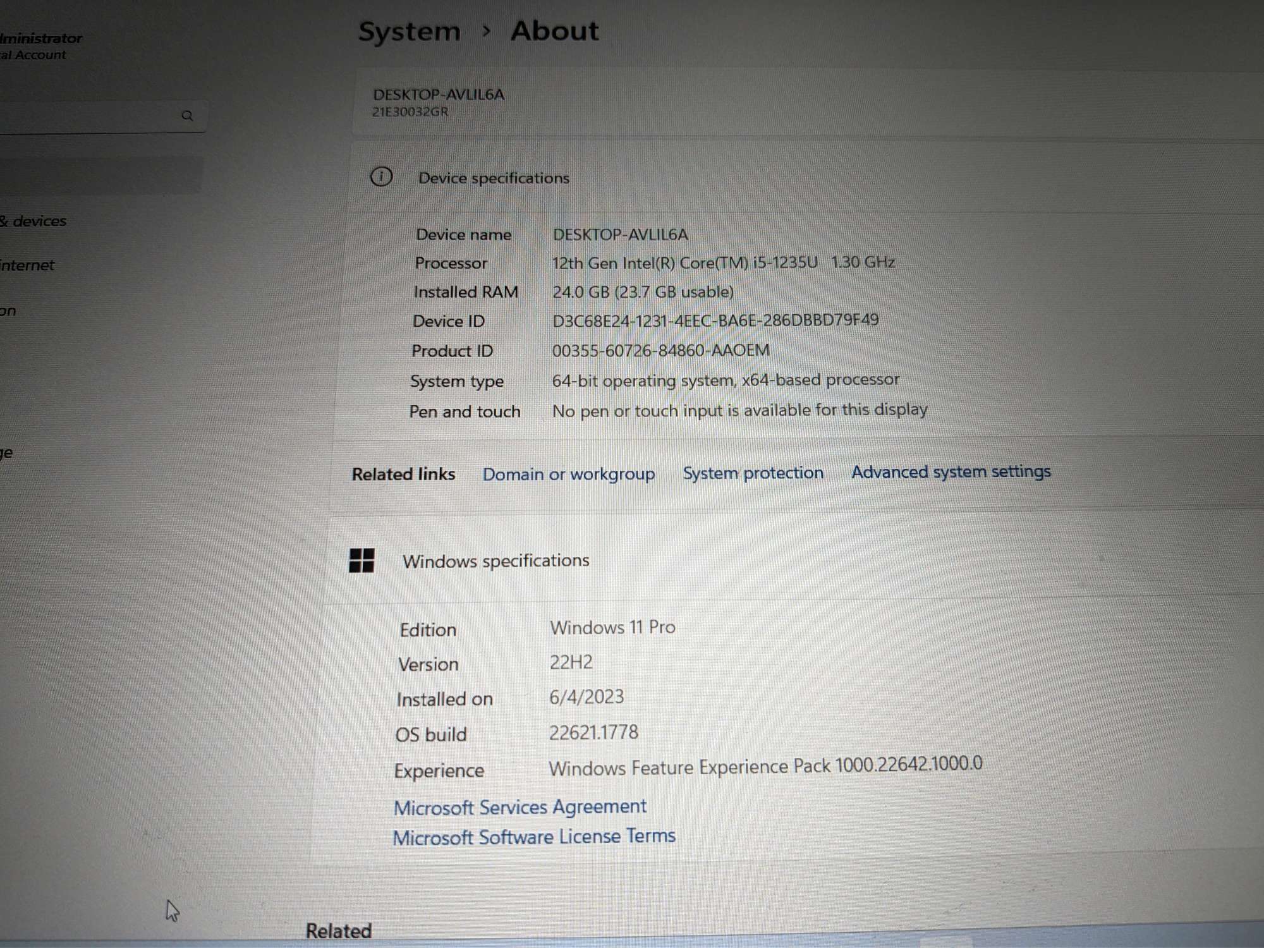The image size is (1264, 948).
Task: Select the '& devices' sidebar item
Action: [x=33, y=221]
